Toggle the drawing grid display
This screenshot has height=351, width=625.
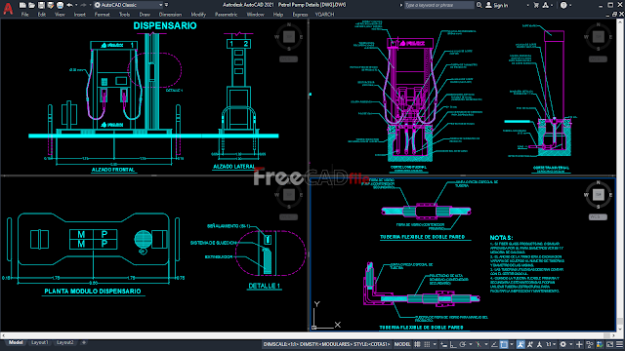[x=417, y=344]
